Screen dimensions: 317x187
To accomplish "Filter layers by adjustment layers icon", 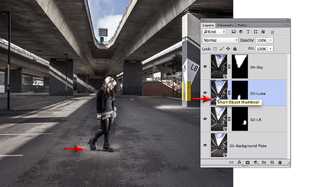I will pos(241,32).
